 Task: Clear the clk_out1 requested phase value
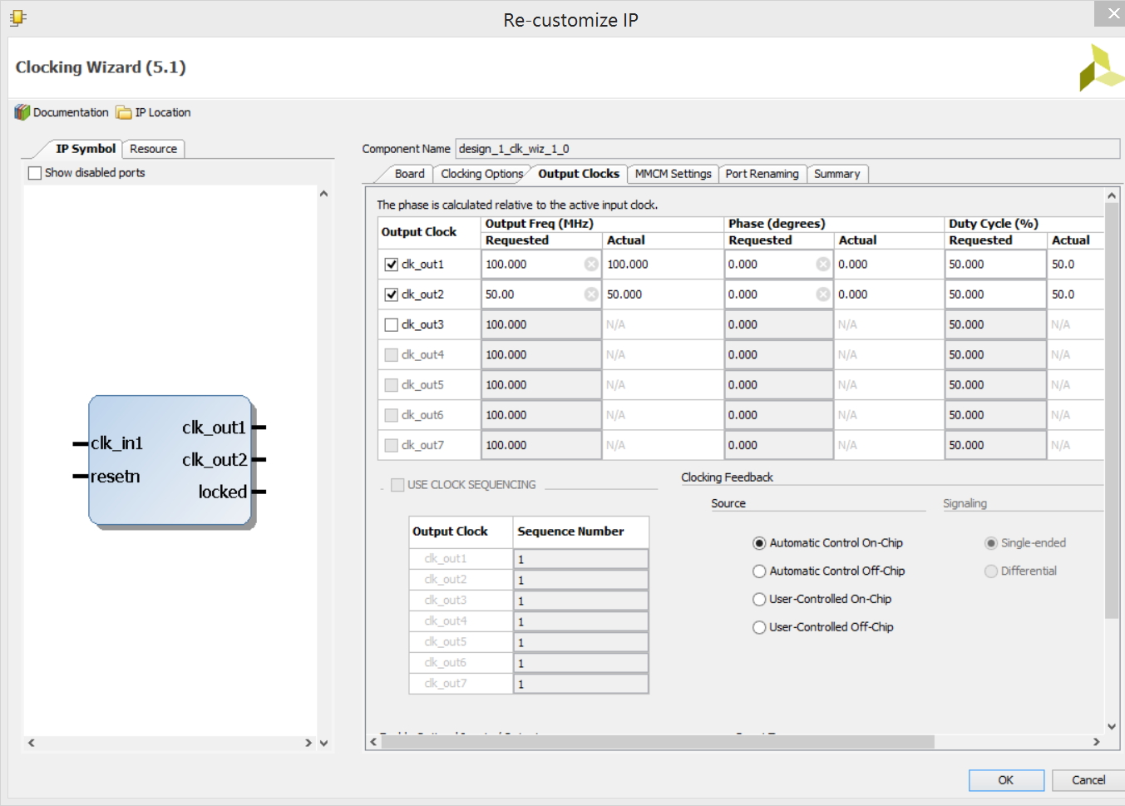tap(823, 265)
